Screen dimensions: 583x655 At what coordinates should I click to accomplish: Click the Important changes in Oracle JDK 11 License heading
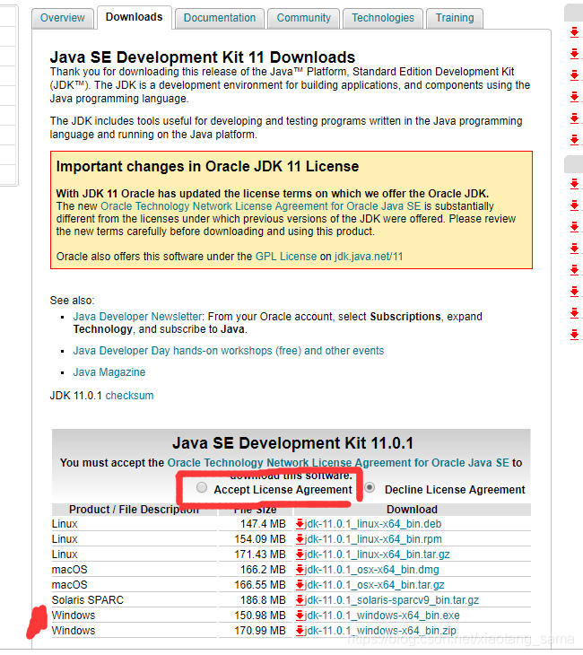207,167
